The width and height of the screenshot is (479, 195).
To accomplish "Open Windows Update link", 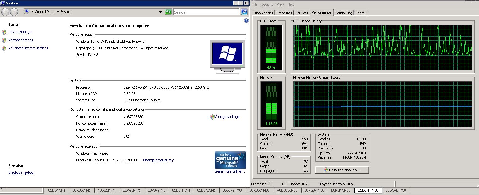I will 21,173.
